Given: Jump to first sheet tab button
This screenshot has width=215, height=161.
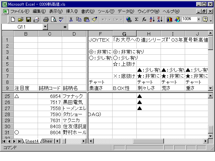Looking at the screenshot, I should pos(4,141).
